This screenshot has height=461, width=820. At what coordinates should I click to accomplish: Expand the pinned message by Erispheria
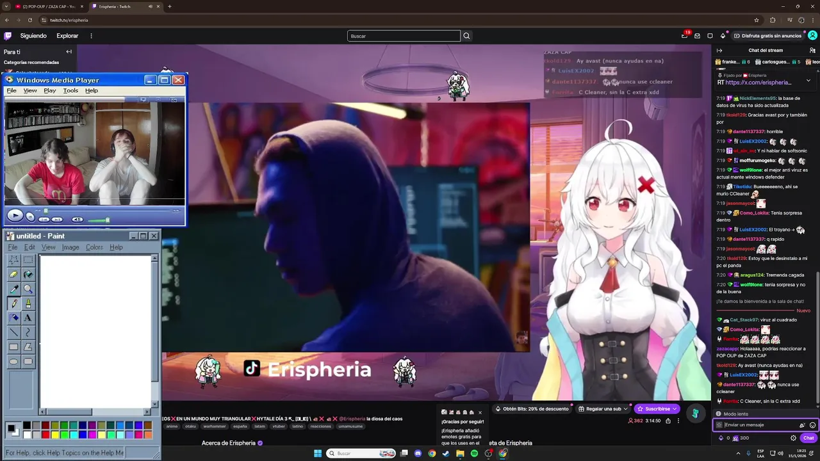click(808, 80)
